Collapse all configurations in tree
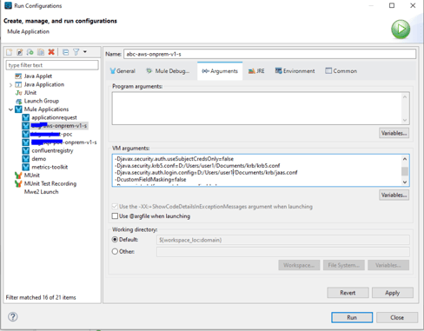This screenshot has width=424, height=331. 66,52
